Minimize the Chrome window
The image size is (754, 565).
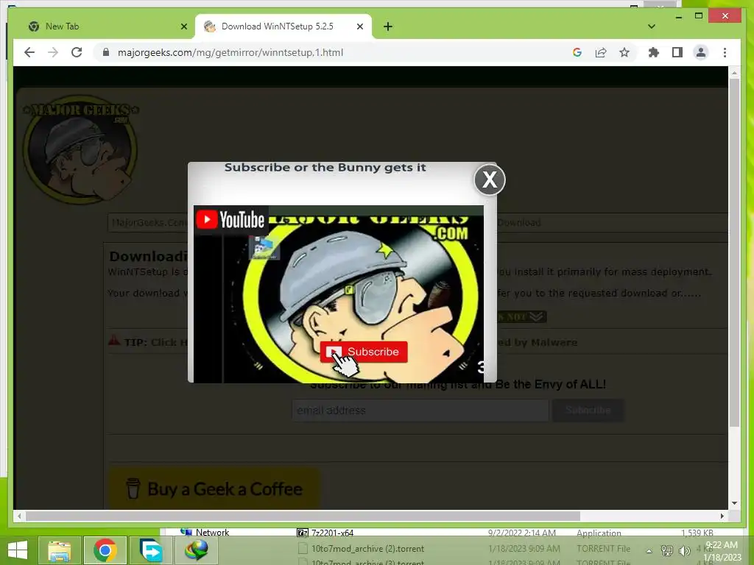pos(678,16)
